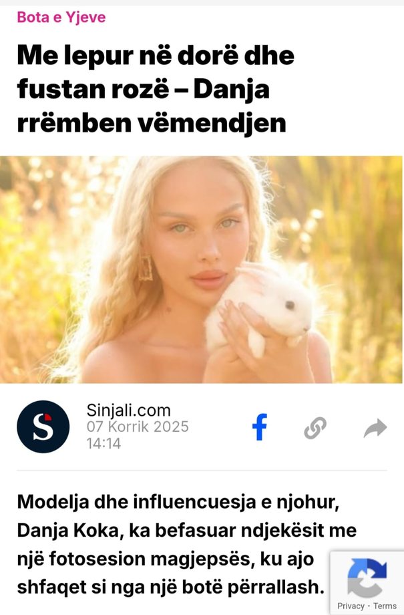Image resolution: width=404 pixels, height=615 pixels.
Task: Open the reCAPTCHA Privacy link
Action: tap(351, 606)
